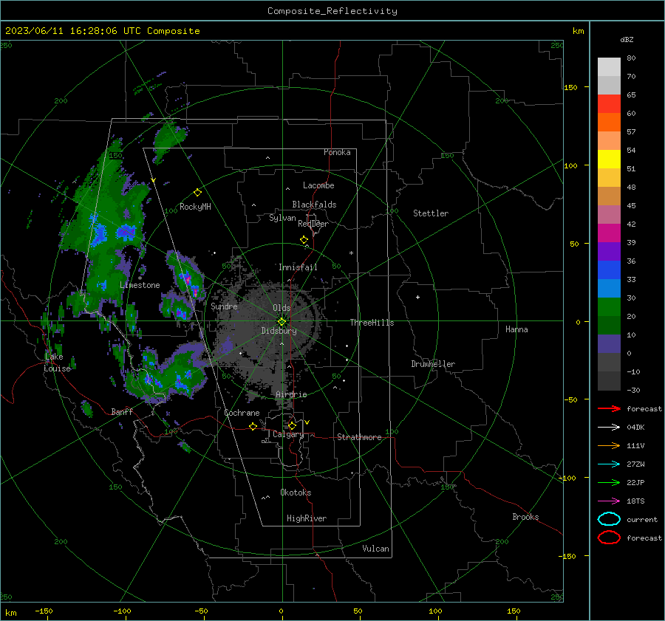This screenshot has height=621, width=665.
Task: Click the Vulcan city label
Action: pyautogui.click(x=376, y=549)
